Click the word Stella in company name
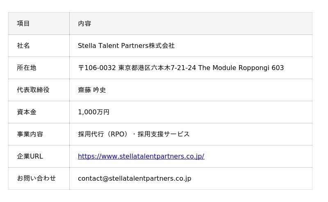Viewport: 328px width, 202px height. pos(87,45)
